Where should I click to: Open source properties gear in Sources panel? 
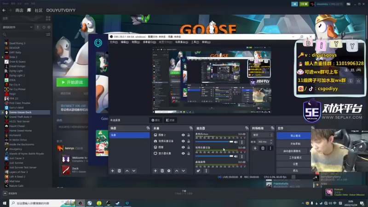point(169,171)
